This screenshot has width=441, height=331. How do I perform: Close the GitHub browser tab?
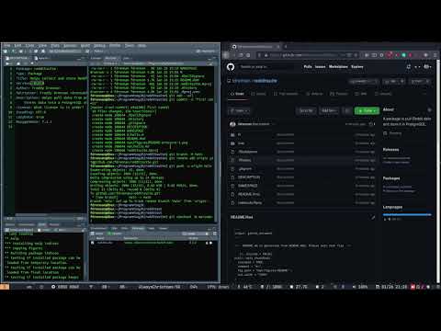tap(278, 47)
